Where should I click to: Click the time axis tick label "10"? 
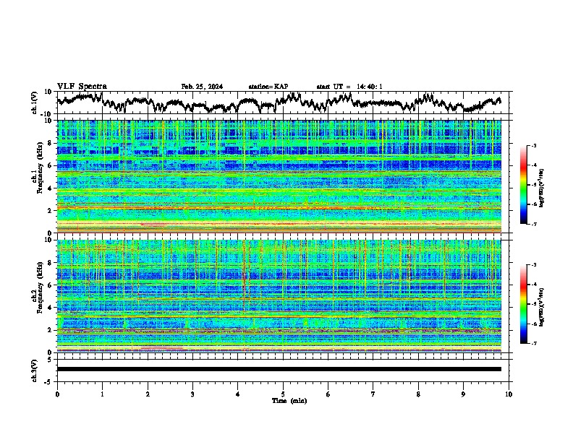coord(509,394)
